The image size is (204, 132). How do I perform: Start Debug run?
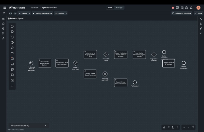point(23,13)
